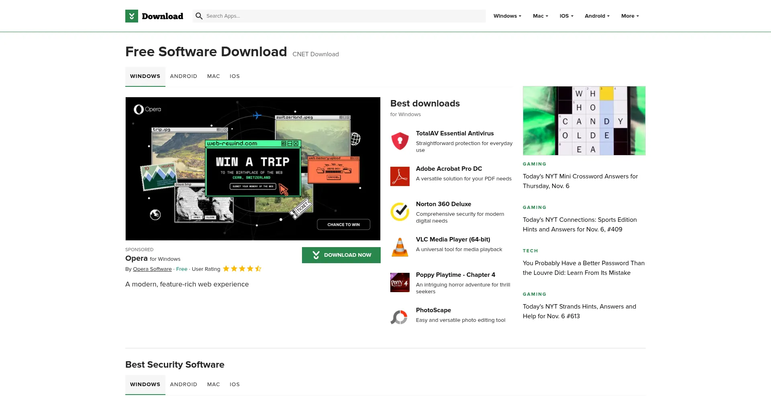This screenshot has height=399, width=771.
Task: Click 'Straightforward protection for everyday use' description
Action: (464, 147)
